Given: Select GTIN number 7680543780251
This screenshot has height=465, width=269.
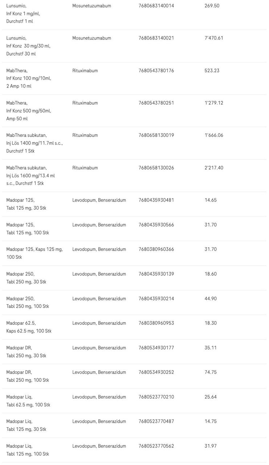Looking at the screenshot, I should 156,103.
